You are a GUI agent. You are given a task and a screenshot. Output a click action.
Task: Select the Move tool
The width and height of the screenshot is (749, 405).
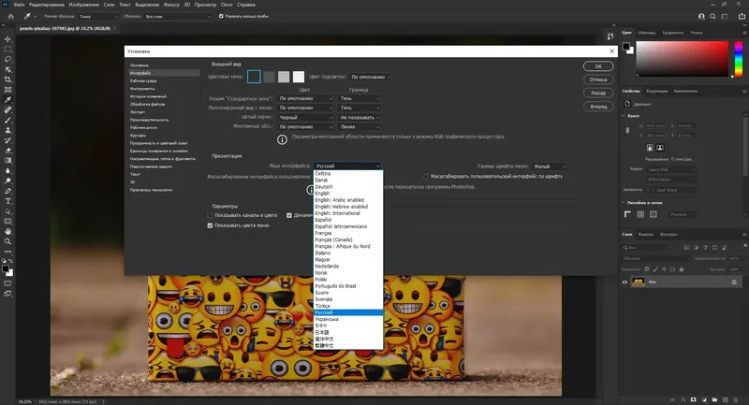pyautogui.click(x=7, y=39)
